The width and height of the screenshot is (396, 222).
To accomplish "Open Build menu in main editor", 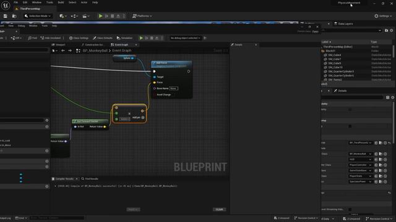I will pos(61,2).
